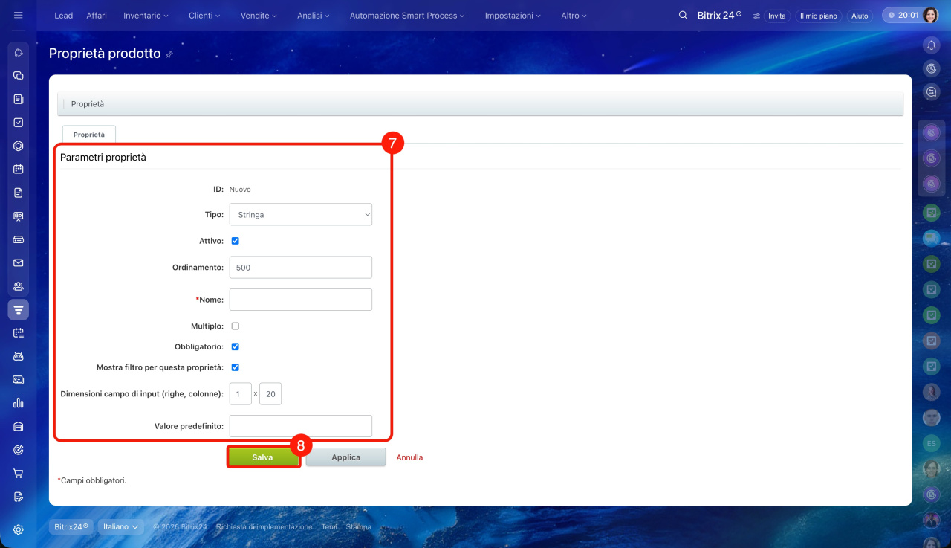Pin the Proprietà prodotto page title
Image resolution: width=951 pixels, height=548 pixels.
[x=169, y=54]
